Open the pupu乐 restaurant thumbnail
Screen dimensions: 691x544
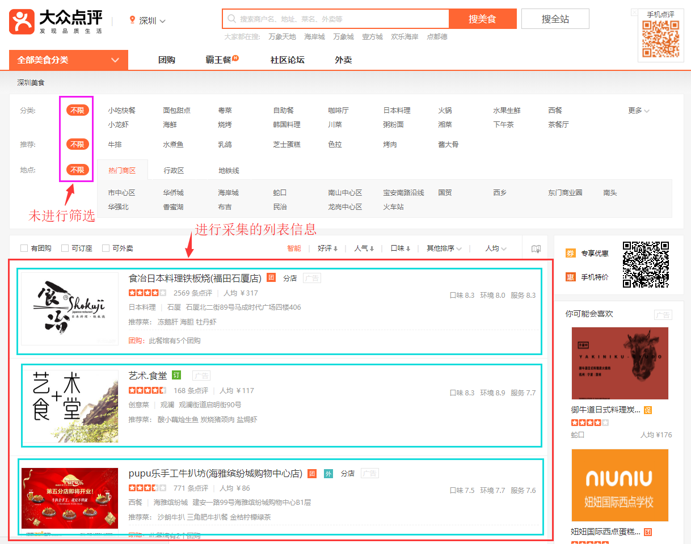coord(70,502)
